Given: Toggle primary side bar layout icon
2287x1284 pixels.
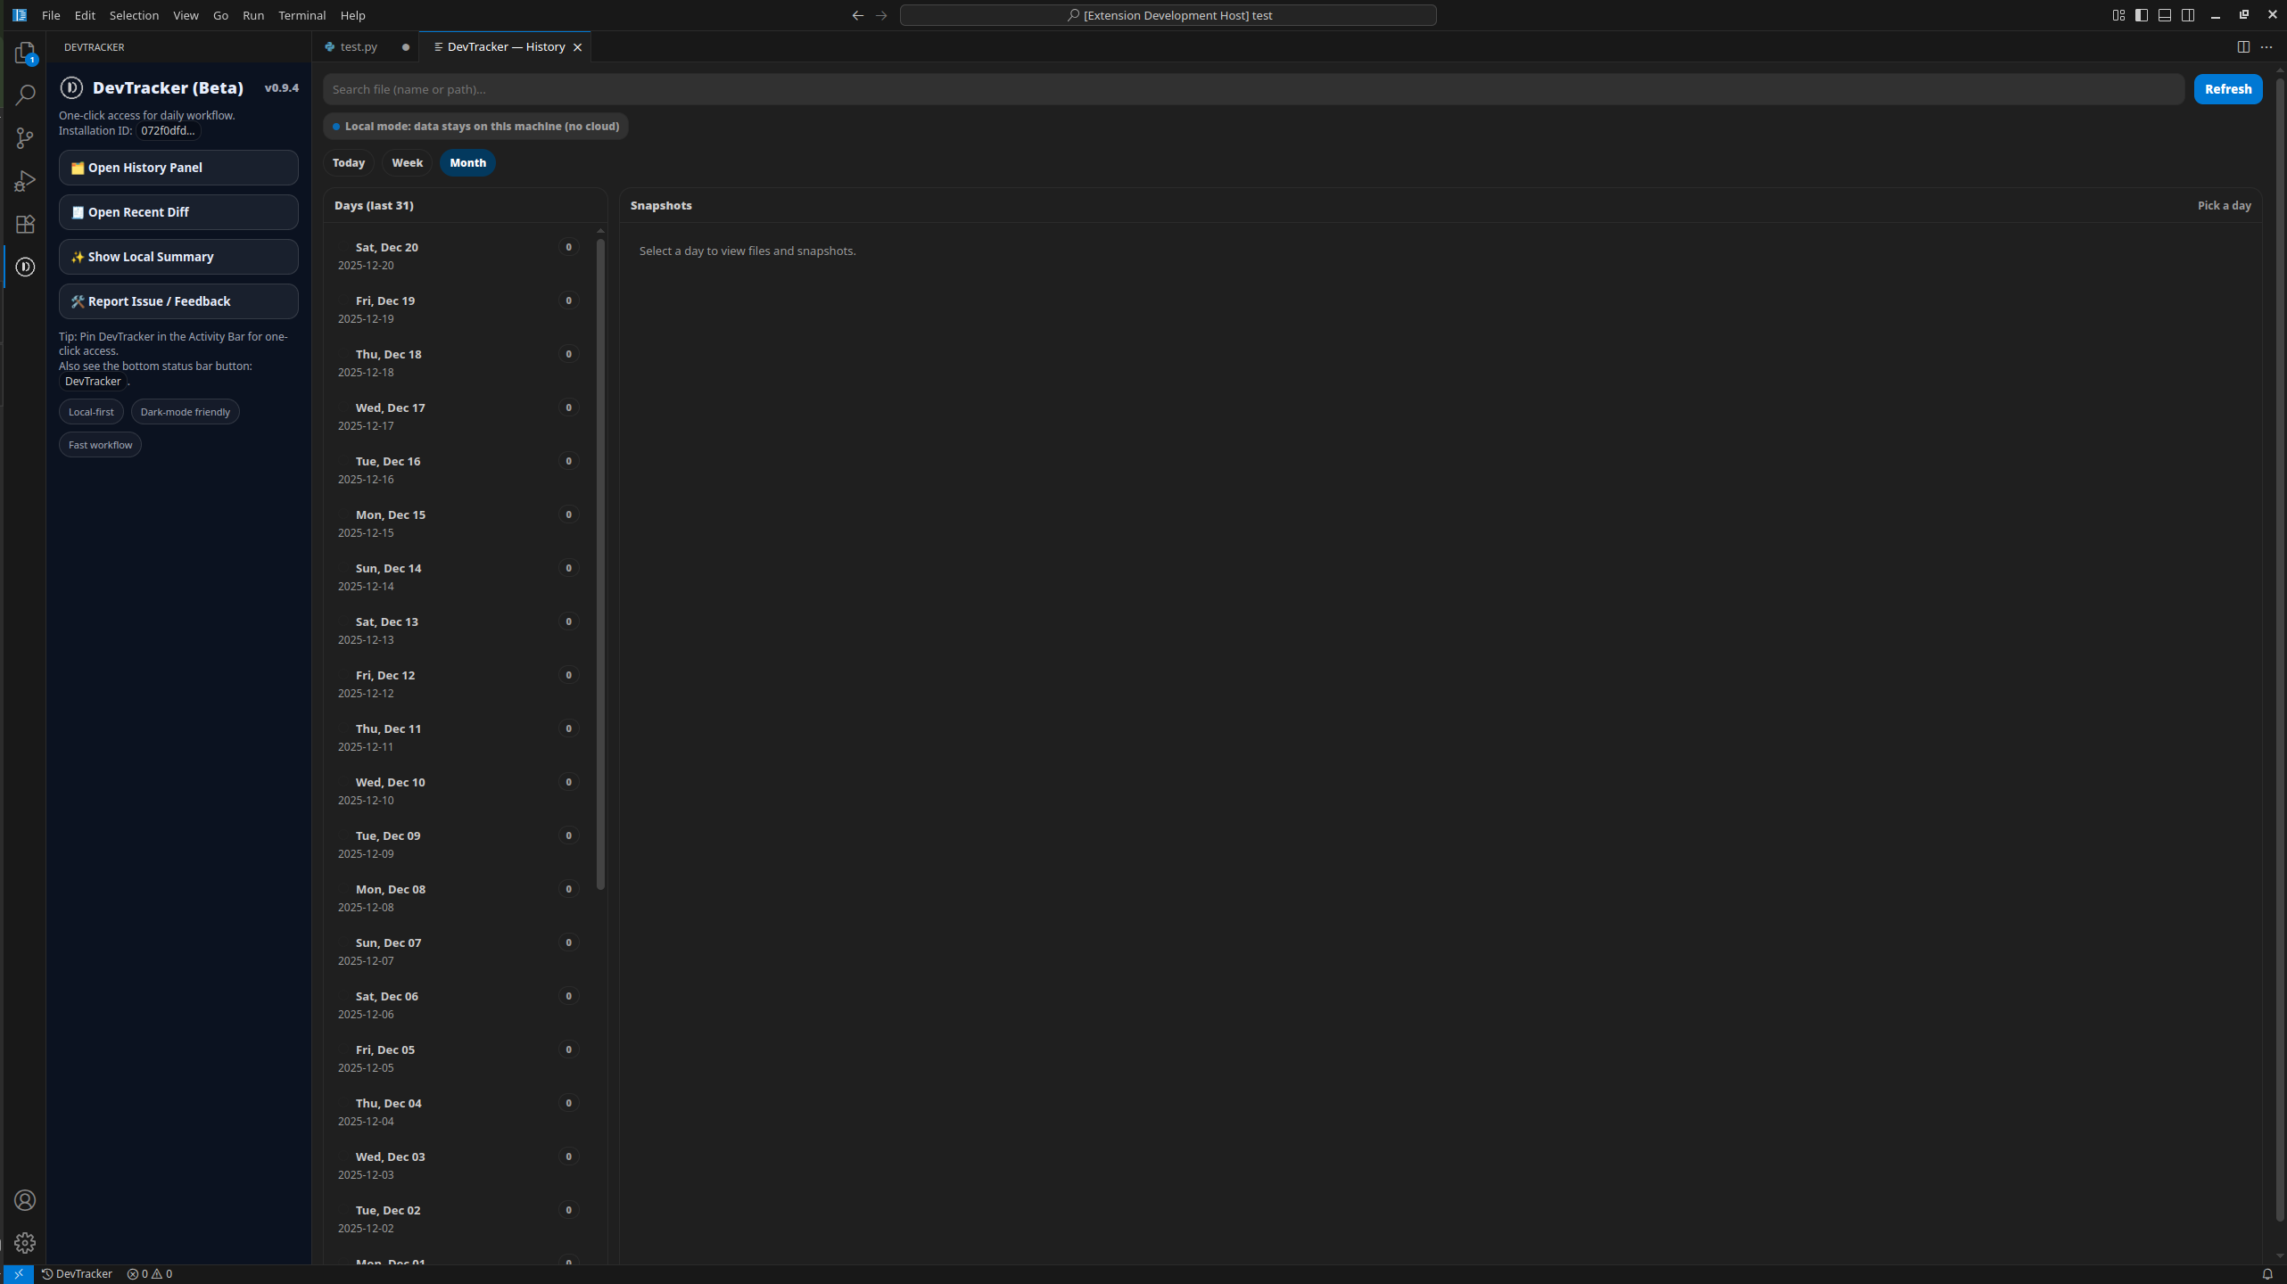Looking at the screenshot, I should (x=2142, y=15).
